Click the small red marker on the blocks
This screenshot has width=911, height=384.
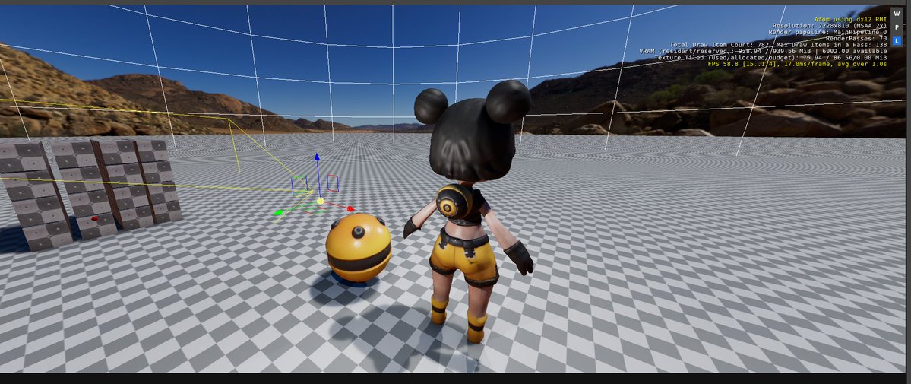95,219
